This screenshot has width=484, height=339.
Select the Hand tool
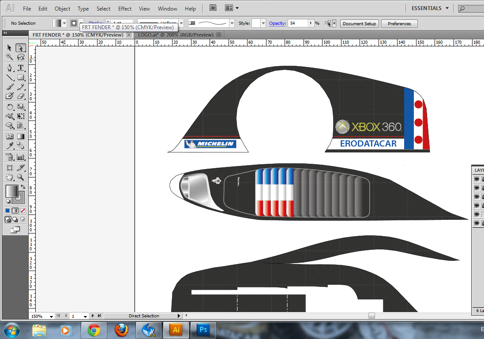pos(10,177)
